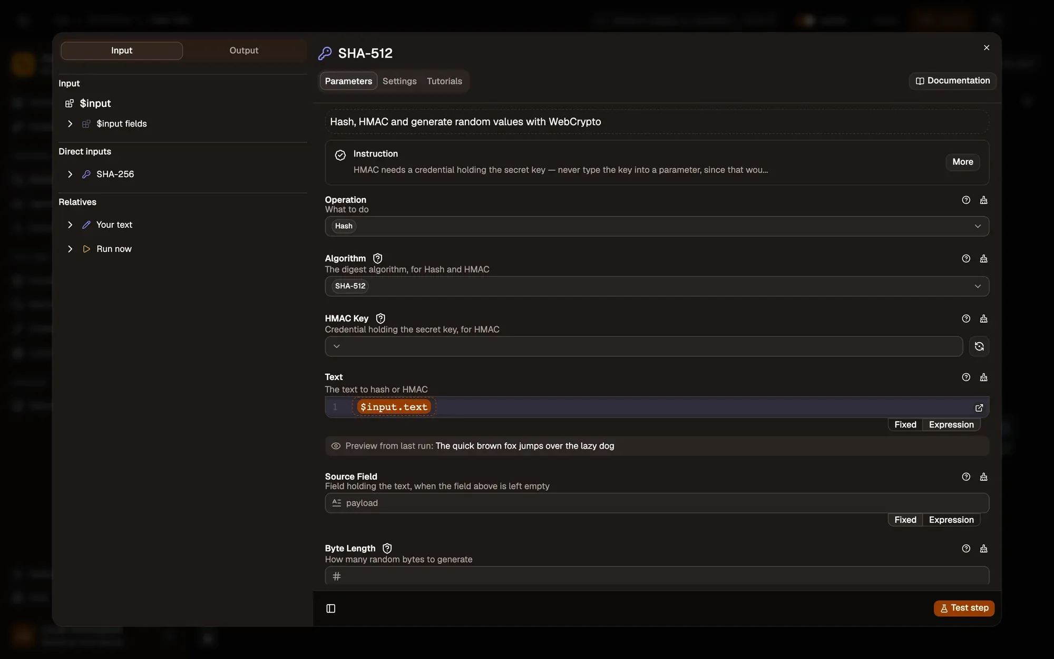Open the HMAC Key credential dropdown
The height and width of the screenshot is (659, 1054).
coord(643,346)
